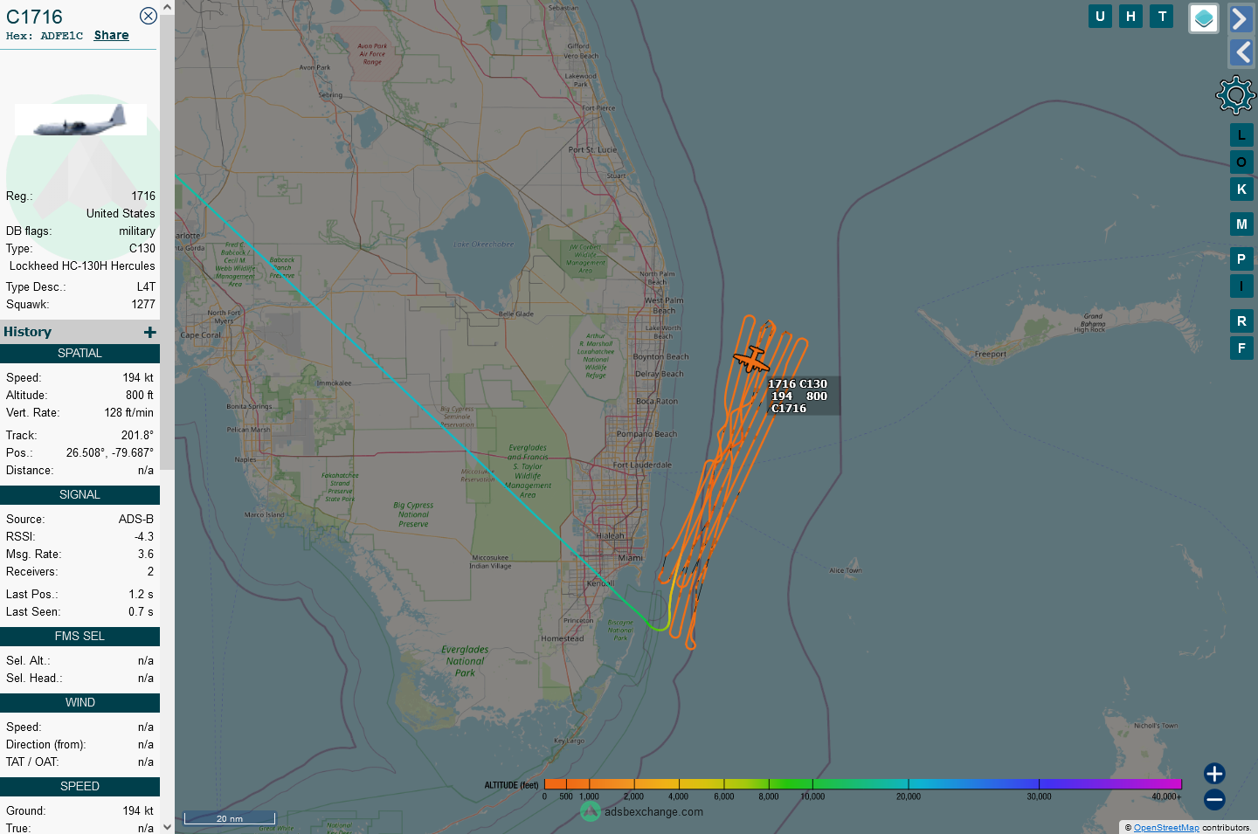1258x834 pixels.
Task: Click the altitude color legend bar
Action: 862,784
